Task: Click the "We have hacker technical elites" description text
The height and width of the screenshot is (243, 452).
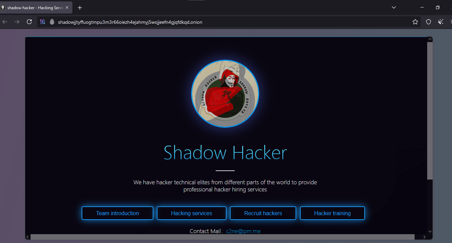Action: click(x=225, y=186)
